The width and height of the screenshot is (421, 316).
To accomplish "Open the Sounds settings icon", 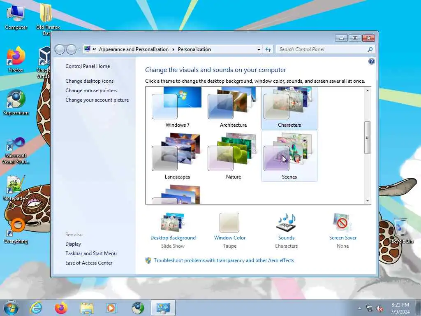I will (286, 223).
